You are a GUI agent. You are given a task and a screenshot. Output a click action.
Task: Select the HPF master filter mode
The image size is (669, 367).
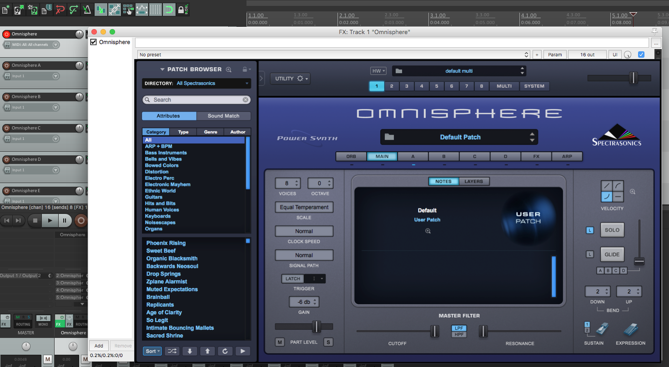click(459, 334)
